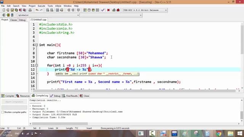This screenshot has width=244, height=137.
Task: Click the New file toolbar icon
Action: pyautogui.click(x=4, y=10)
